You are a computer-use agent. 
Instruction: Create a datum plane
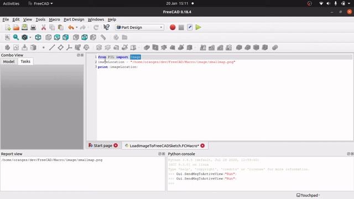coord(60,48)
